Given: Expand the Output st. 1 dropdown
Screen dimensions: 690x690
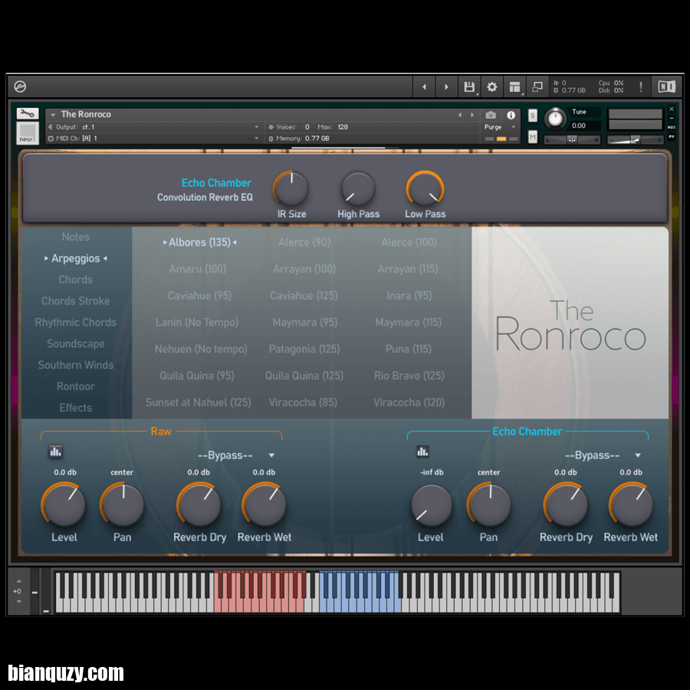Looking at the screenshot, I should coord(153,127).
